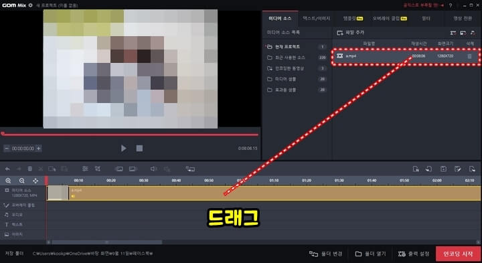Switch to the 미디어 소스 tab
This screenshot has width=482, height=263.
(x=280, y=19)
